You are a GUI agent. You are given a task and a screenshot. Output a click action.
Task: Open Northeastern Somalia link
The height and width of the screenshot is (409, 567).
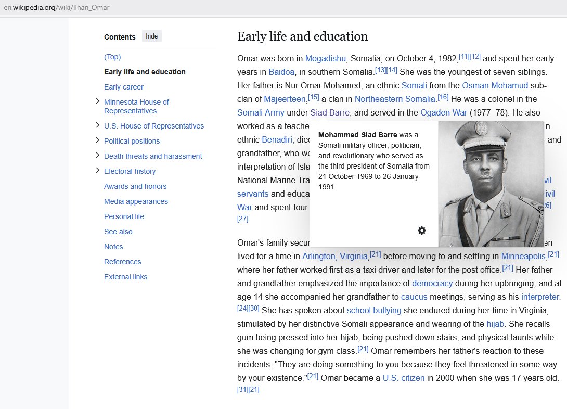click(395, 99)
